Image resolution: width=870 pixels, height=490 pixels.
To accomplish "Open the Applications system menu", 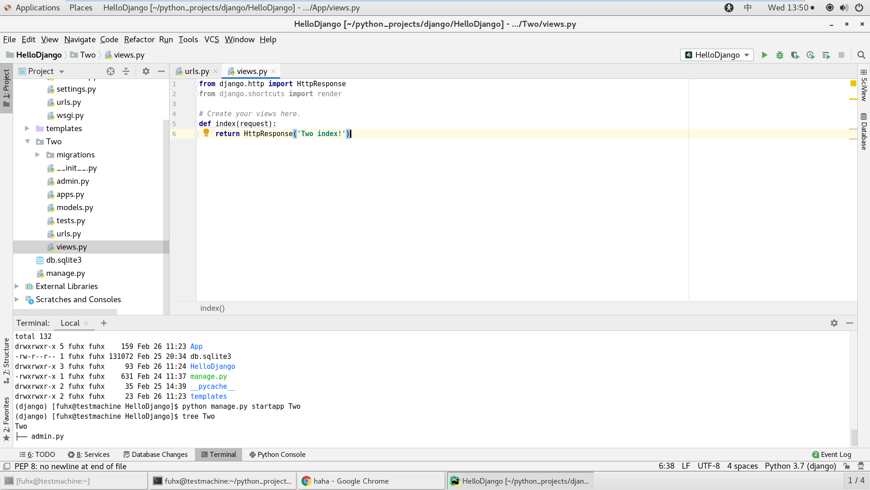I will click(32, 8).
